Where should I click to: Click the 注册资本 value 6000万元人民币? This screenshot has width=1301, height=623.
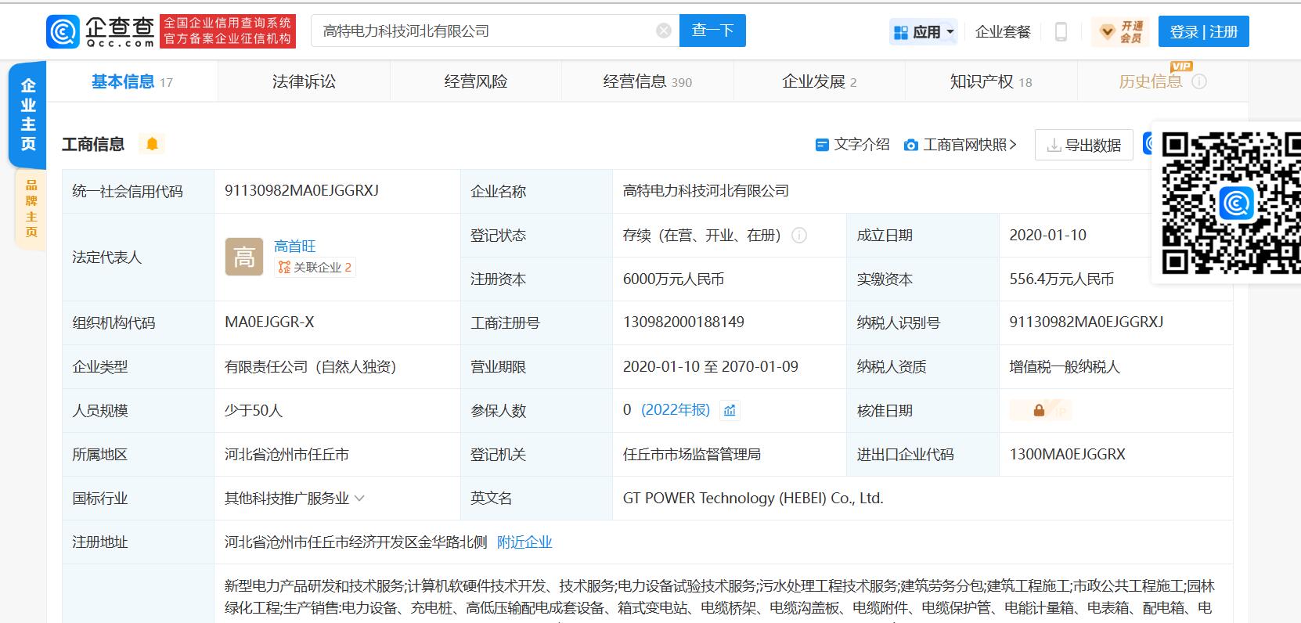coord(673,279)
